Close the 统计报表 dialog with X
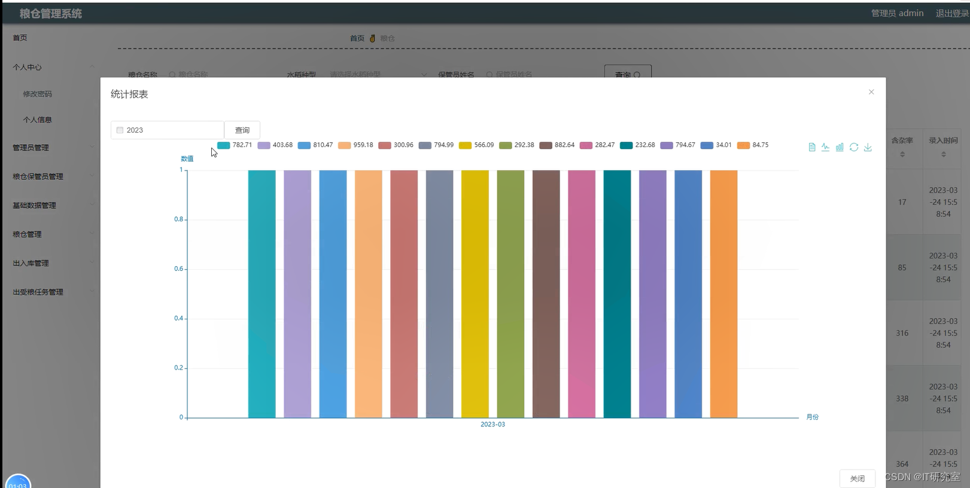 pyautogui.click(x=871, y=92)
